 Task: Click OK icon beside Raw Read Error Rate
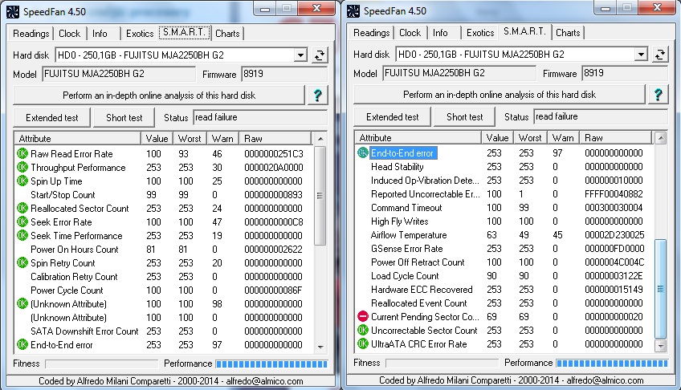click(x=22, y=153)
